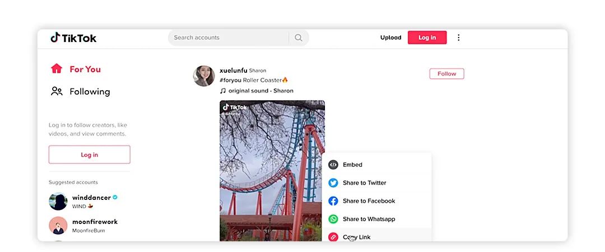Click the red Log in button in header
The image size is (605, 252).
427,38
